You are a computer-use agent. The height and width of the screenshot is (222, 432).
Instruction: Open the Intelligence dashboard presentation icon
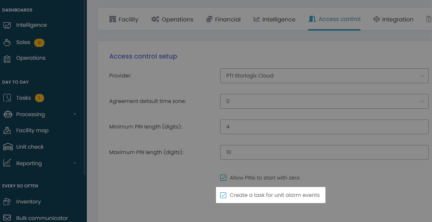7,25
